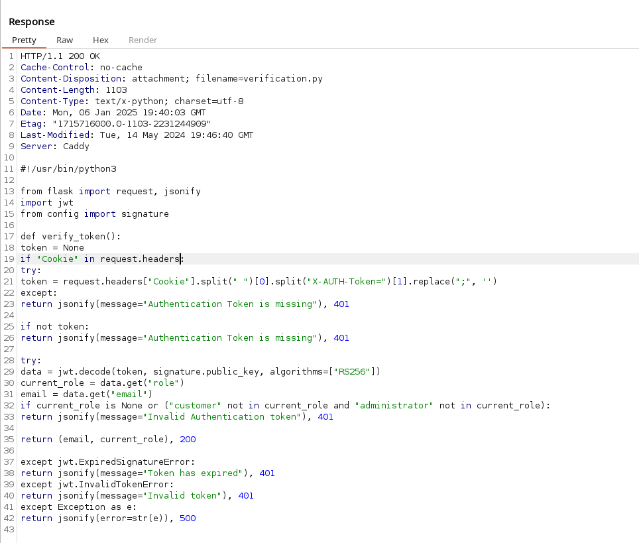Click the "Cookie" string on line 19
This screenshot has width=639, height=543.
pyautogui.click(x=58, y=259)
